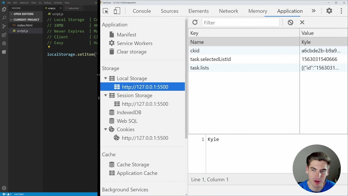Show more DevTools tabs with chevron

313,11
